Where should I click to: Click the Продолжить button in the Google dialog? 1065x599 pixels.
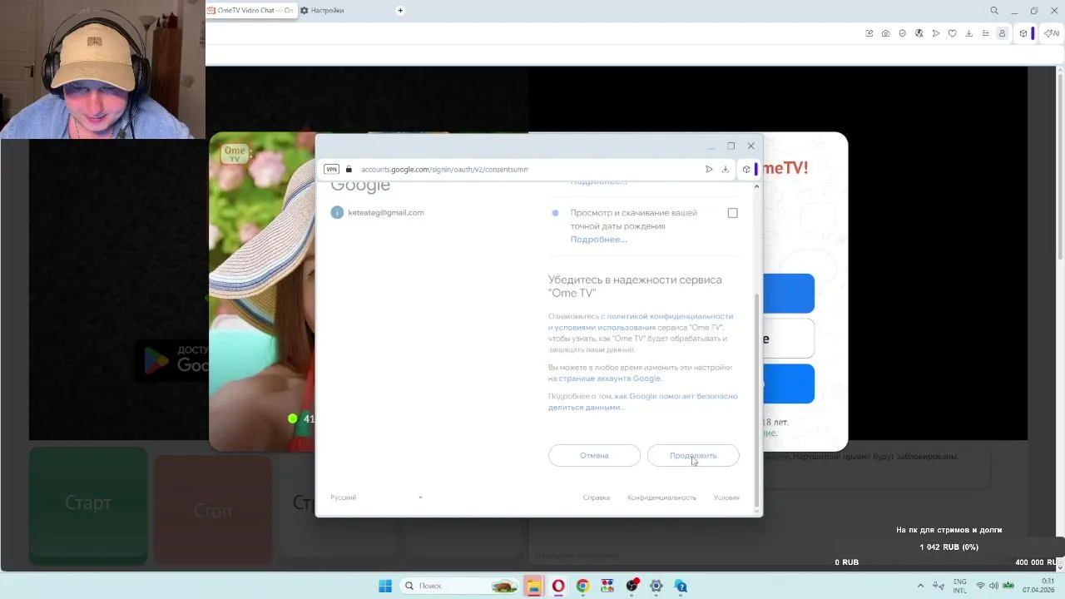click(693, 455)
